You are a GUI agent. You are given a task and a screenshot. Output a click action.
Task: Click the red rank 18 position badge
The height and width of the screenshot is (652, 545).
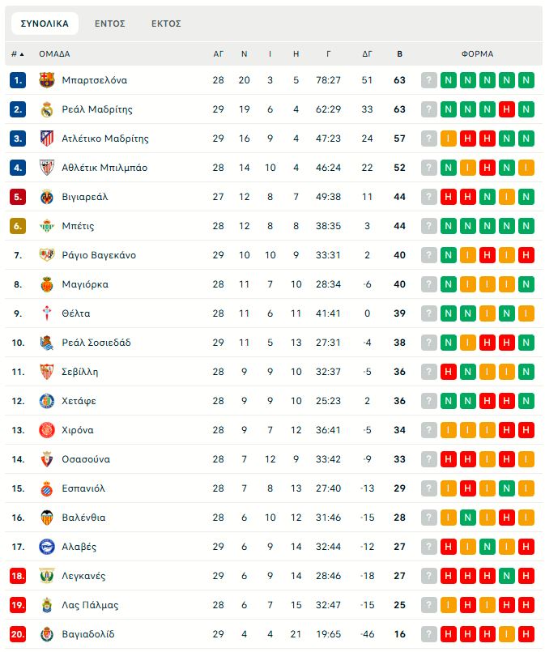click(19, 576)
